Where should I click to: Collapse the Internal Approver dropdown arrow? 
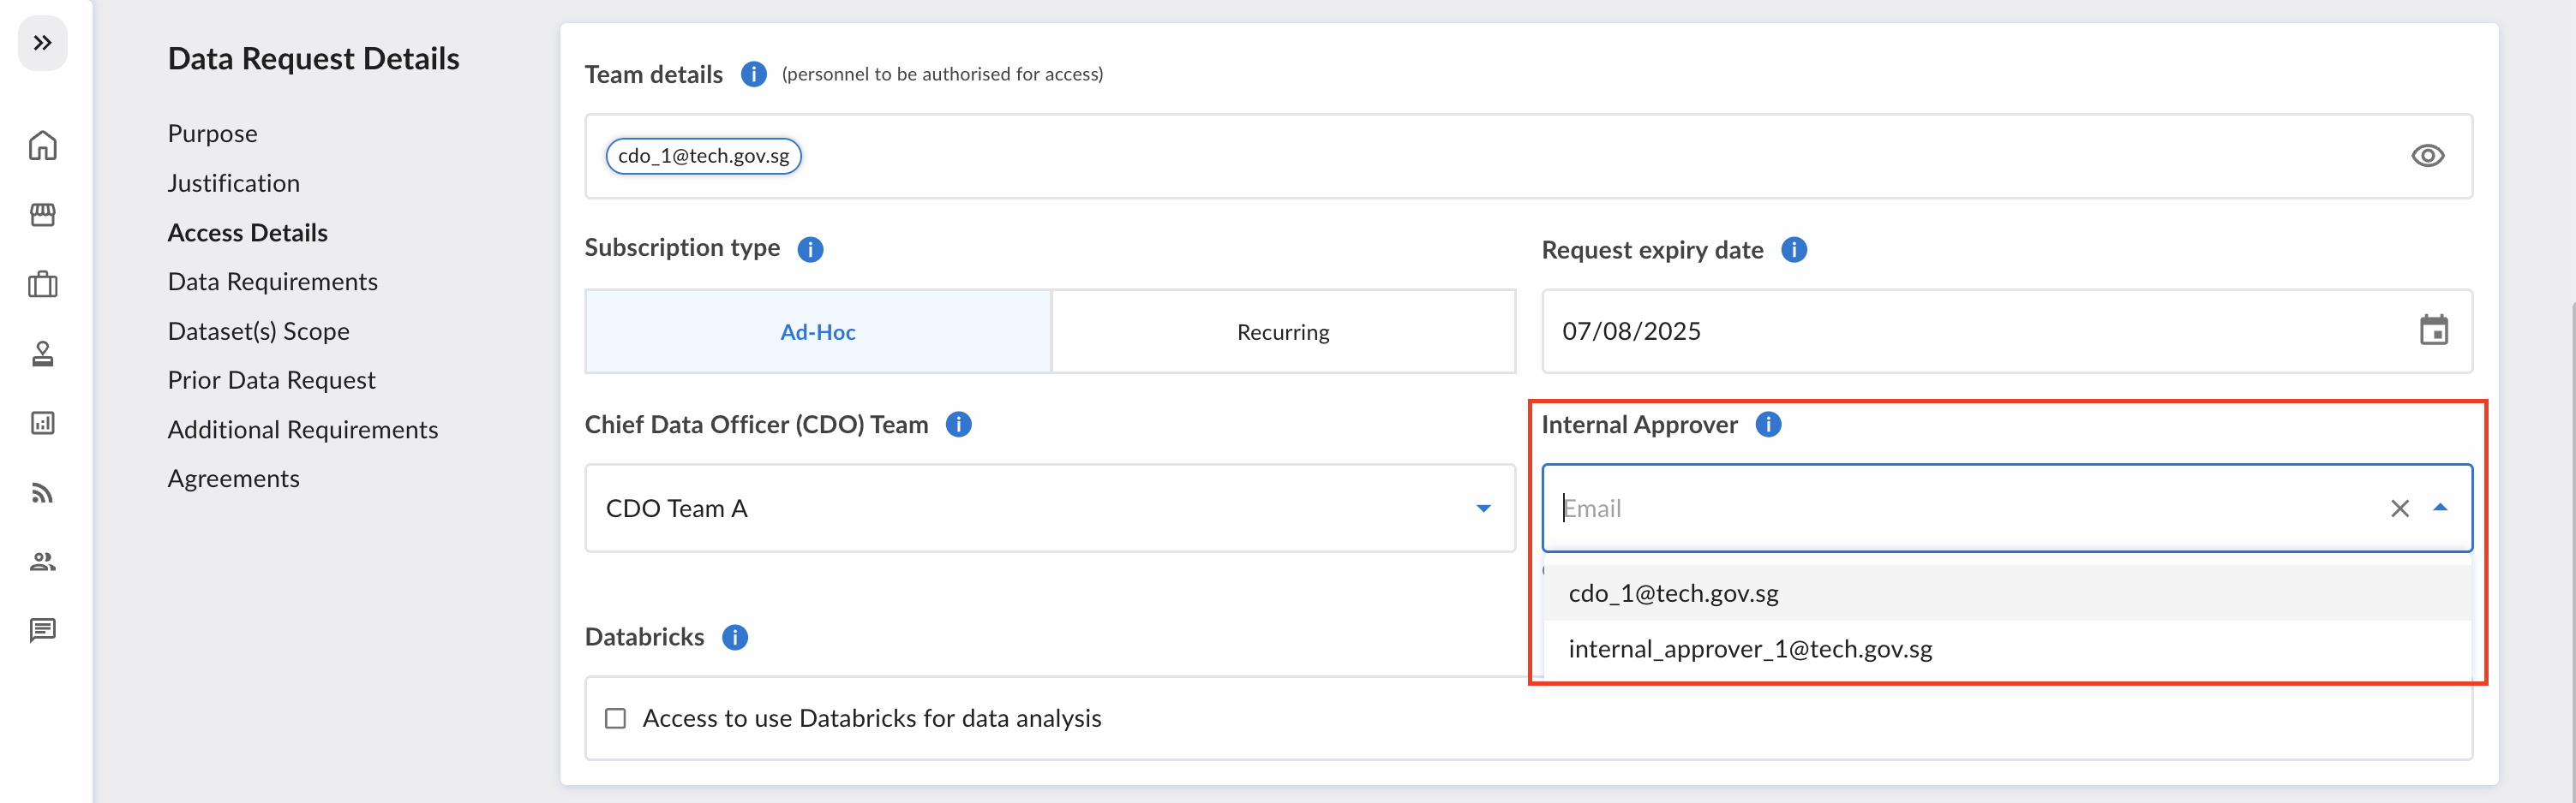[x=2440, y=508]
